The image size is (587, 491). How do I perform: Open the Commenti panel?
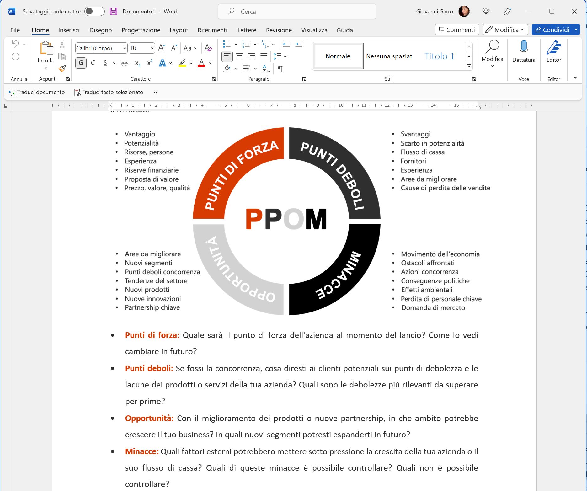click(457, 29)
